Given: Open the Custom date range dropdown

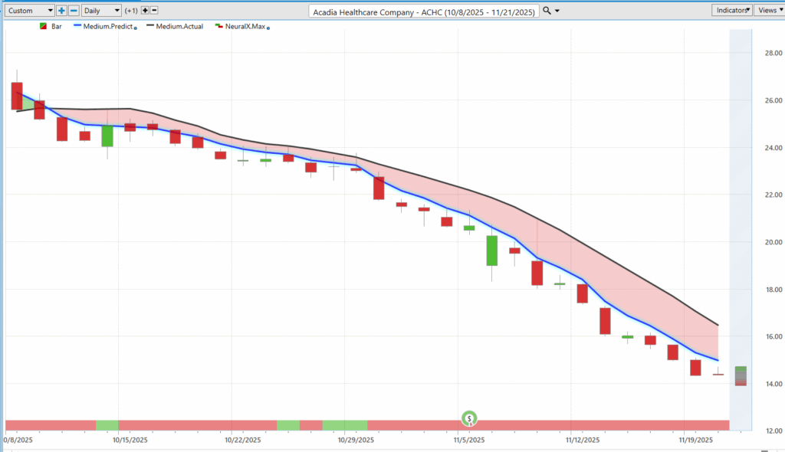Looking at the screenshot, I should [x=29, y=11].
